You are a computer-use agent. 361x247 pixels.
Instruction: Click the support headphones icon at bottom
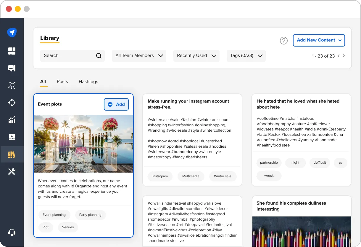(x=12, y=232)
